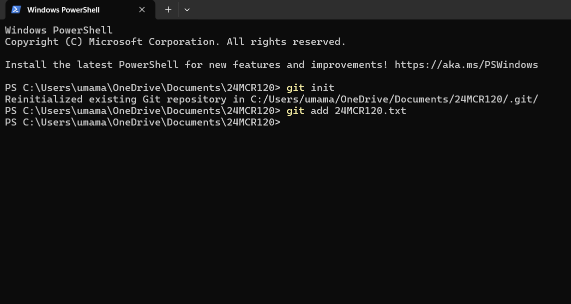Open a new tab with the plus button
The height and width of the screenshot is (304, 571).
[x=168, y=10]
